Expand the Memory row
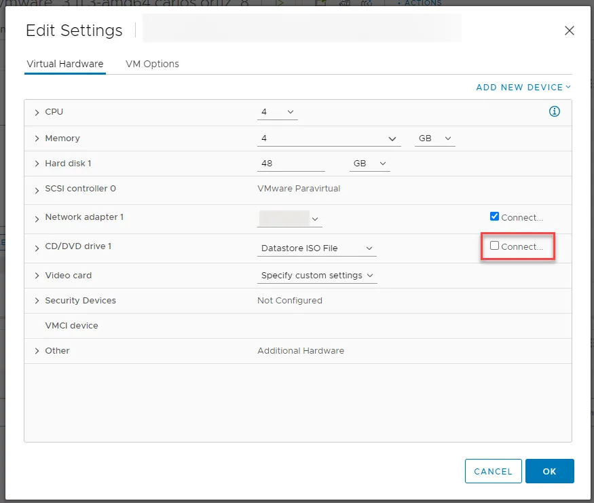The image size is (594, 503). 37,138
